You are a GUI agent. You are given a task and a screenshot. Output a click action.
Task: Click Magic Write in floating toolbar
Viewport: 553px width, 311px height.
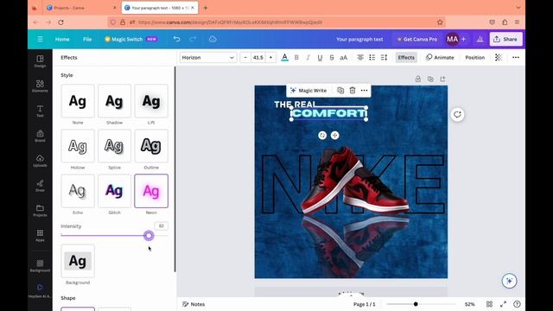tap(308, 91)
